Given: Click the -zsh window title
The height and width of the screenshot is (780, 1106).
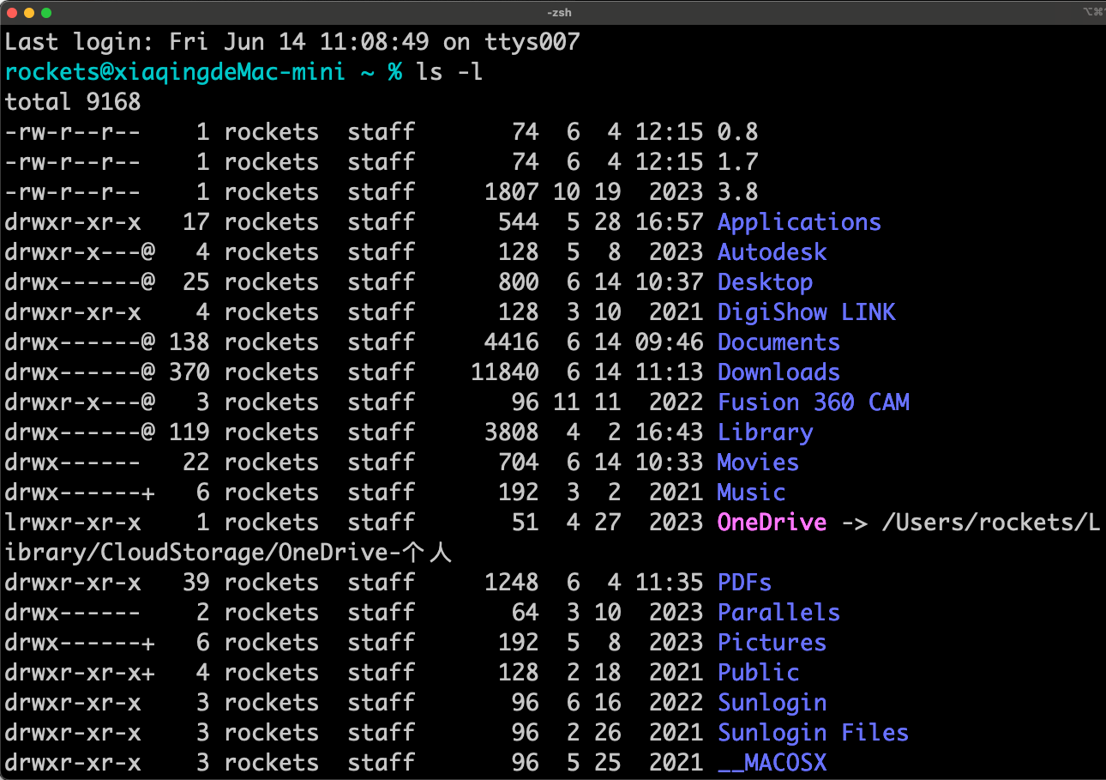Looking at the screenshot, I should (559, 12).
